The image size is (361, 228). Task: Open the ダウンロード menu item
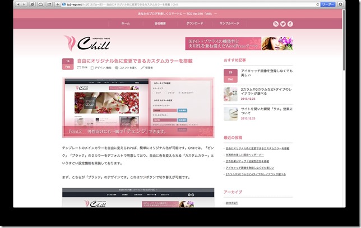click(x=195, y=24)
